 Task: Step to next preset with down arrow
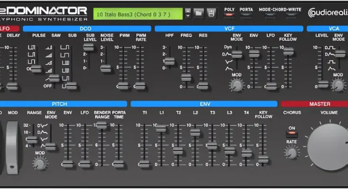188,16
